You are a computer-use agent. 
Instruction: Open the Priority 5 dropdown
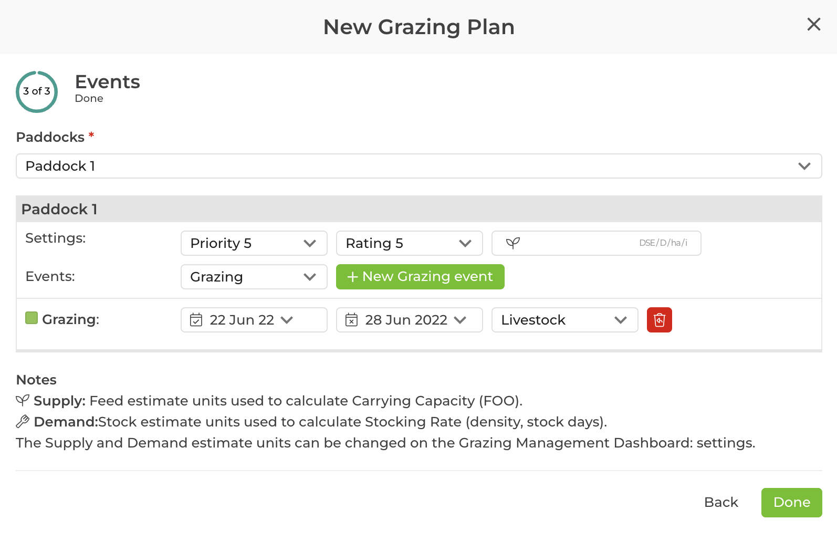[x=254, y=243]
